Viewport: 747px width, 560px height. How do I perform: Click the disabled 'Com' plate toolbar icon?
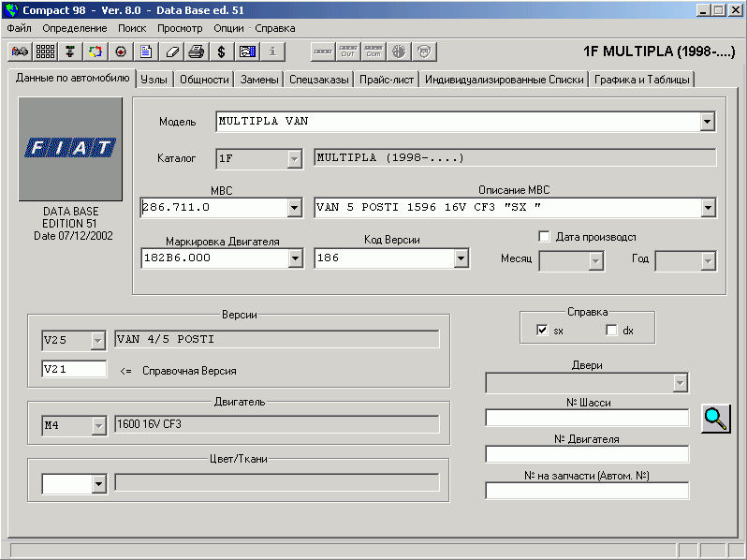pos(373,52)
